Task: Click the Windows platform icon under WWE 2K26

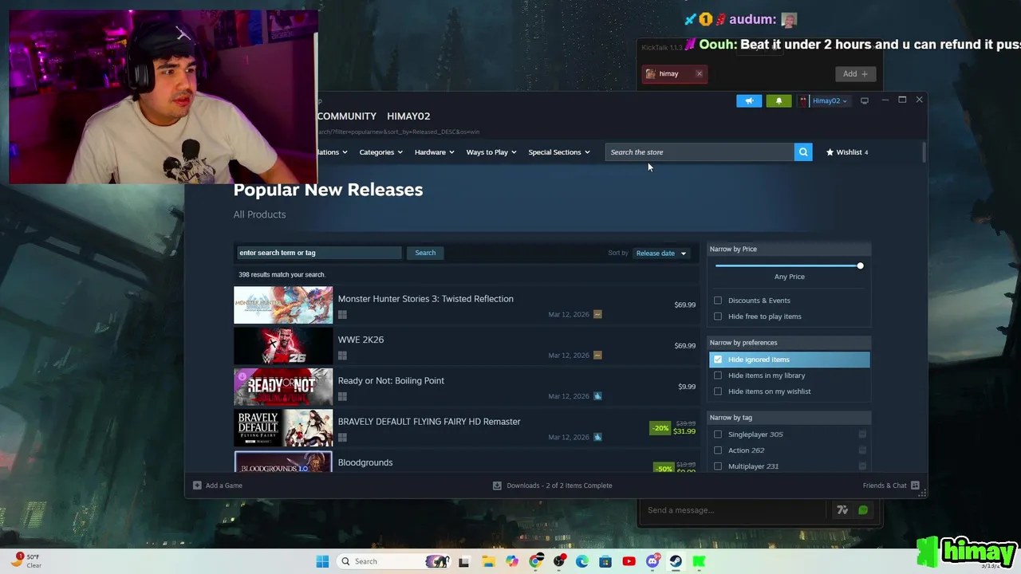Action: (x=342, y=356)
